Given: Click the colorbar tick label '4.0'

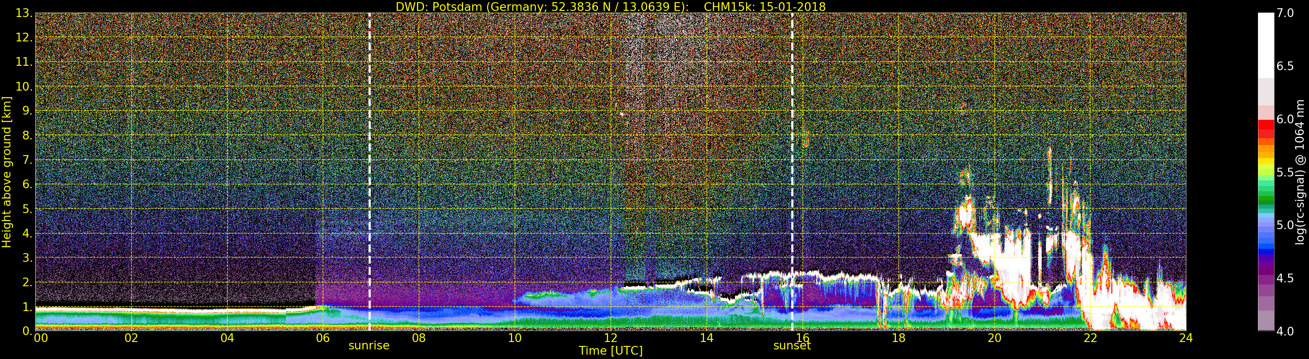Looking at the screenshot, I should click(x=1285, y=331).
